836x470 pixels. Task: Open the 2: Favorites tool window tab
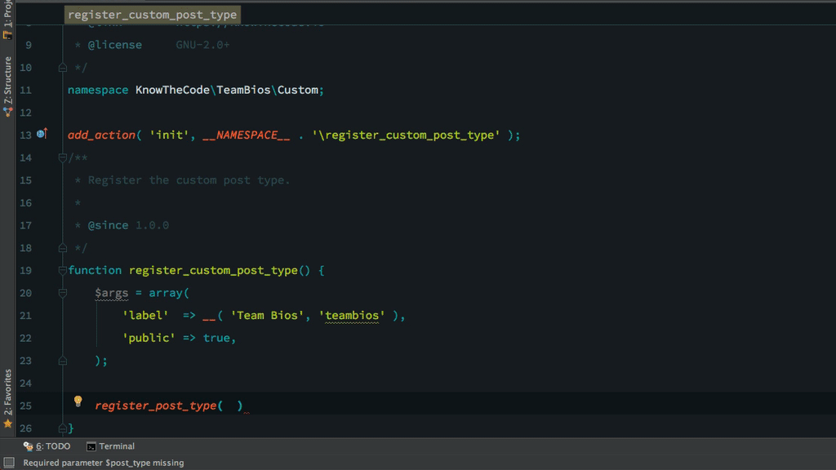point(7,392)
